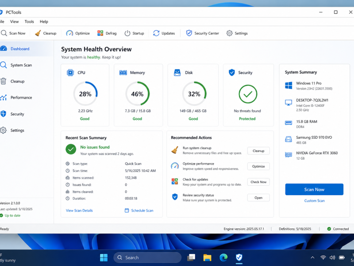This screenshot has width=354, height=266.
Task: Click the calendar icon next to Schedule Scan
Action: point(127,210)
